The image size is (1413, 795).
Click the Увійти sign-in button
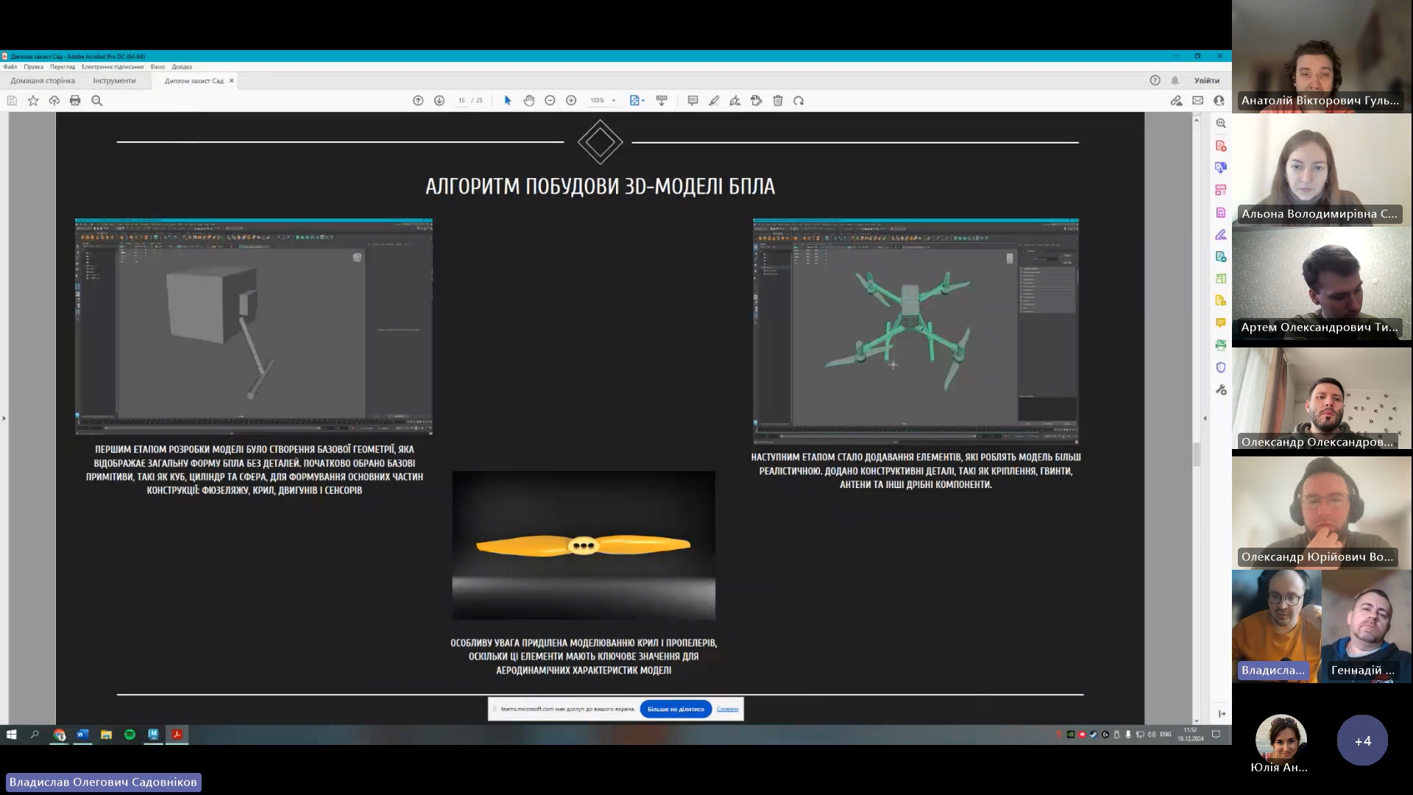tap(1206, 81)
